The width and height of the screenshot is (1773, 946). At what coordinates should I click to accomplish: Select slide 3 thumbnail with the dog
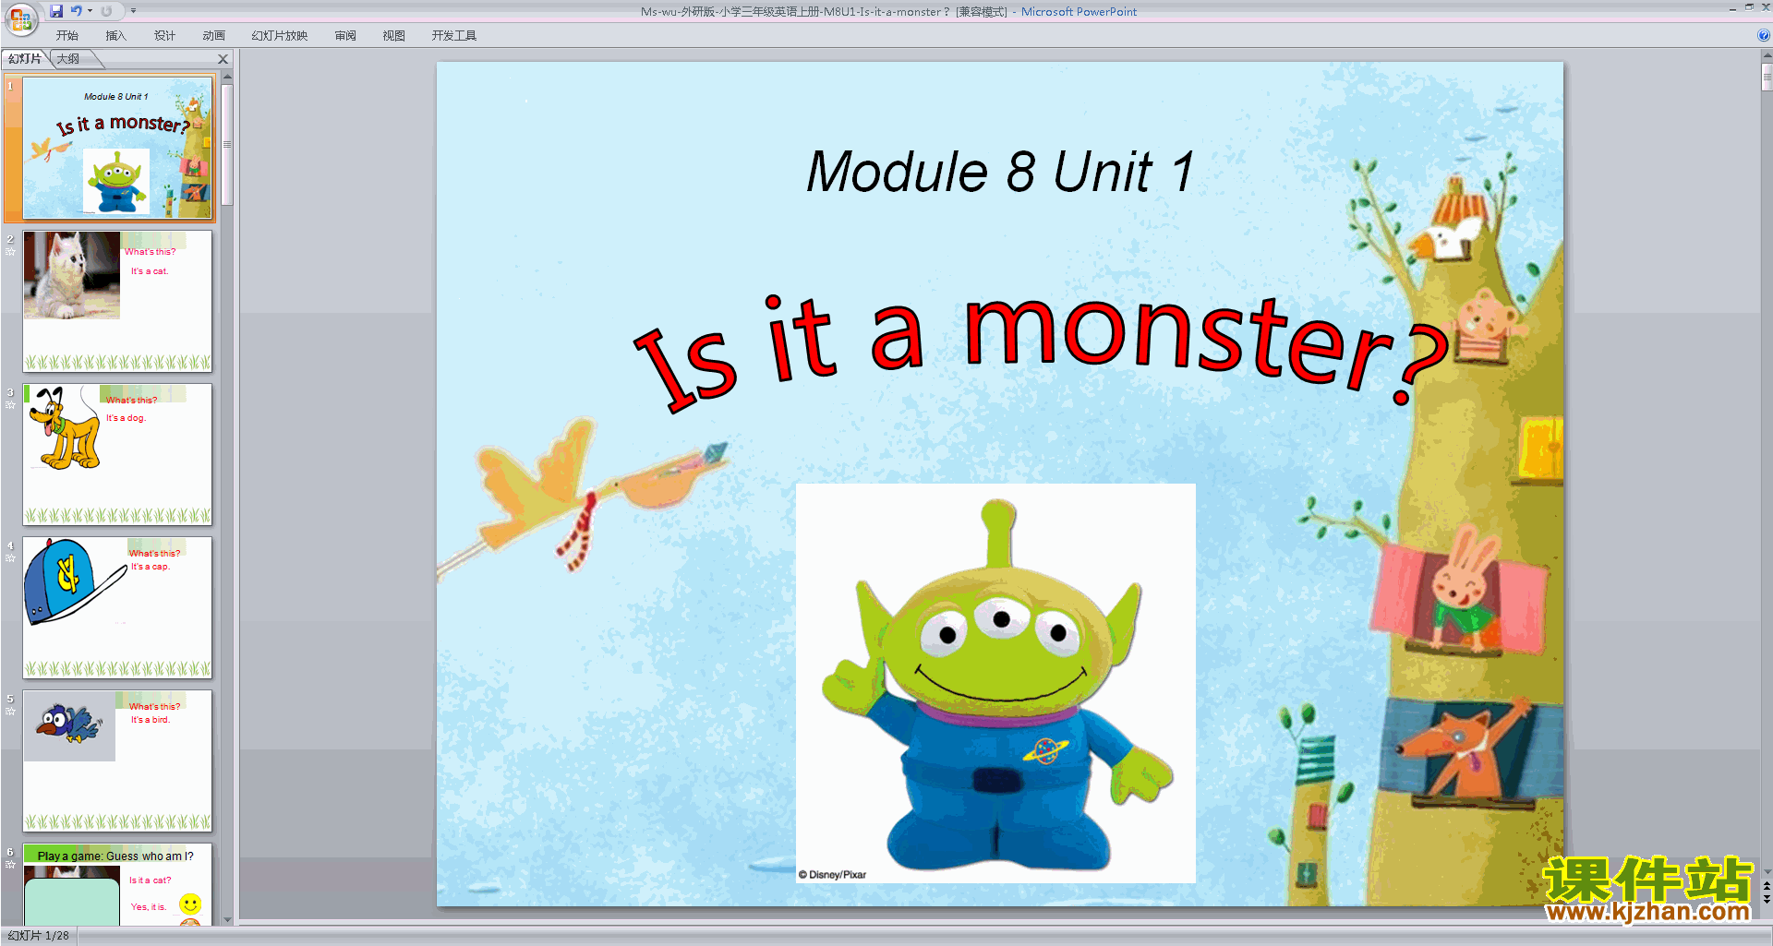coord(117,454)
